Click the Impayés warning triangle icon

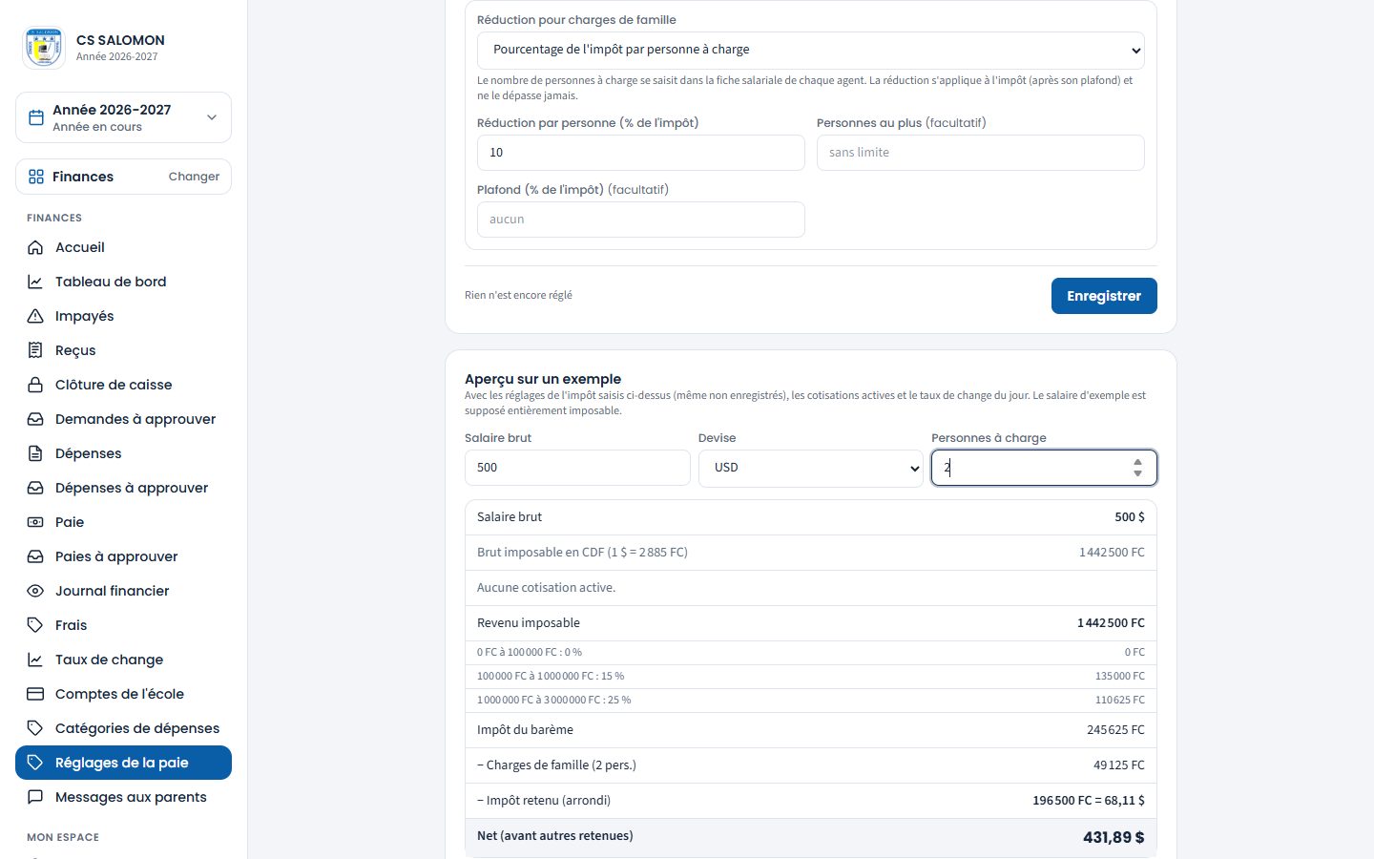pyautogui.click(x=35, y=316)
